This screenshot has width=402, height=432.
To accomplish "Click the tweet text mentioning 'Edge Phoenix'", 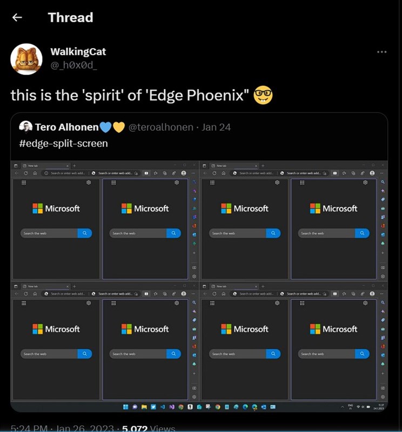I will [x=130, y=96].
